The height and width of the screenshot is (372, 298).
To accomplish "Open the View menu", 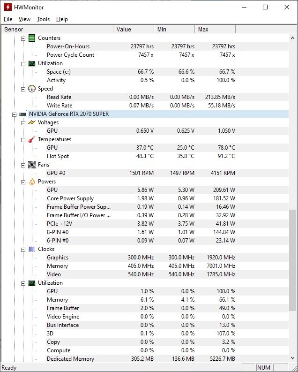I will pos(24,19).
